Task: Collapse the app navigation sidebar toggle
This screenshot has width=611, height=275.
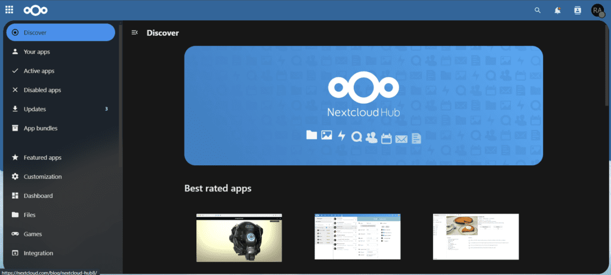Action: [135, 33]
